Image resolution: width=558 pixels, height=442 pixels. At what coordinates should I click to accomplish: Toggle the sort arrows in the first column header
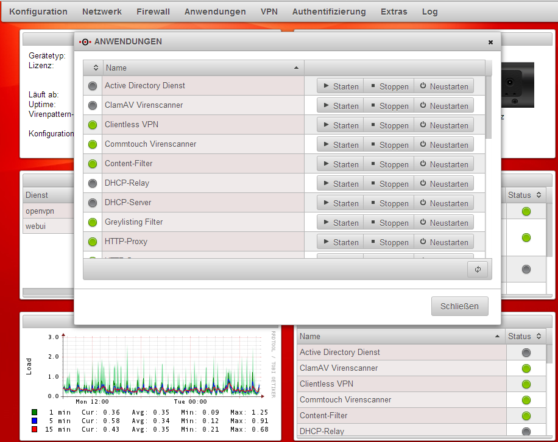[96, 68]
